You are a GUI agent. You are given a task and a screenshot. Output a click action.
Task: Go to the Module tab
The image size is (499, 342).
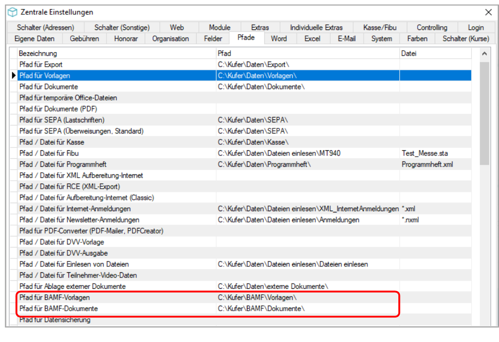pyautogui.click(x=219, y=27)
